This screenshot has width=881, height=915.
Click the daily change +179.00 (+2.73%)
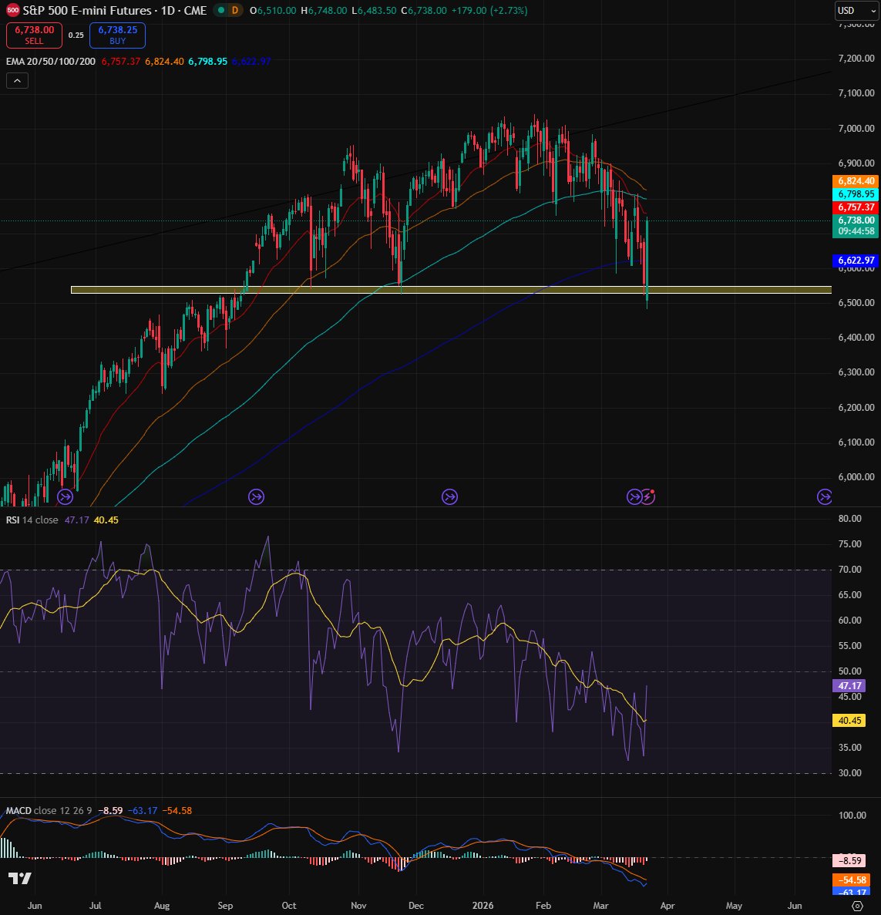coord(489,11)
